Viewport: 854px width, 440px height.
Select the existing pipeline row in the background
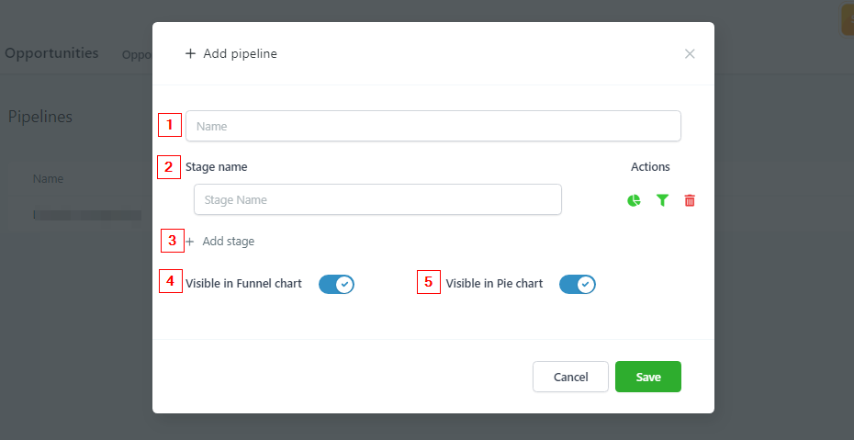pos(80,215)
